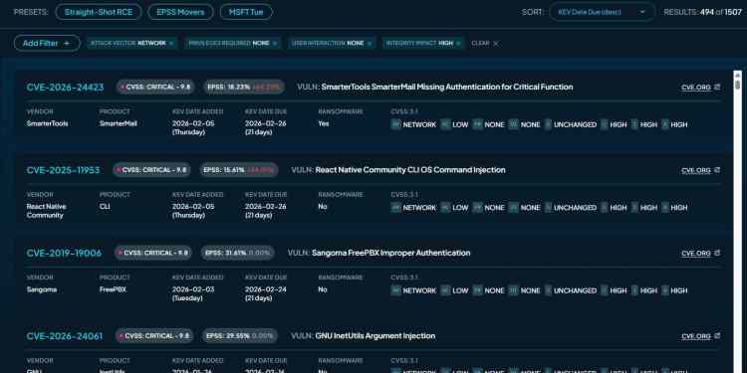
Task: Apply the Straight-Shot RCE preset
Action: click(99, 12)
